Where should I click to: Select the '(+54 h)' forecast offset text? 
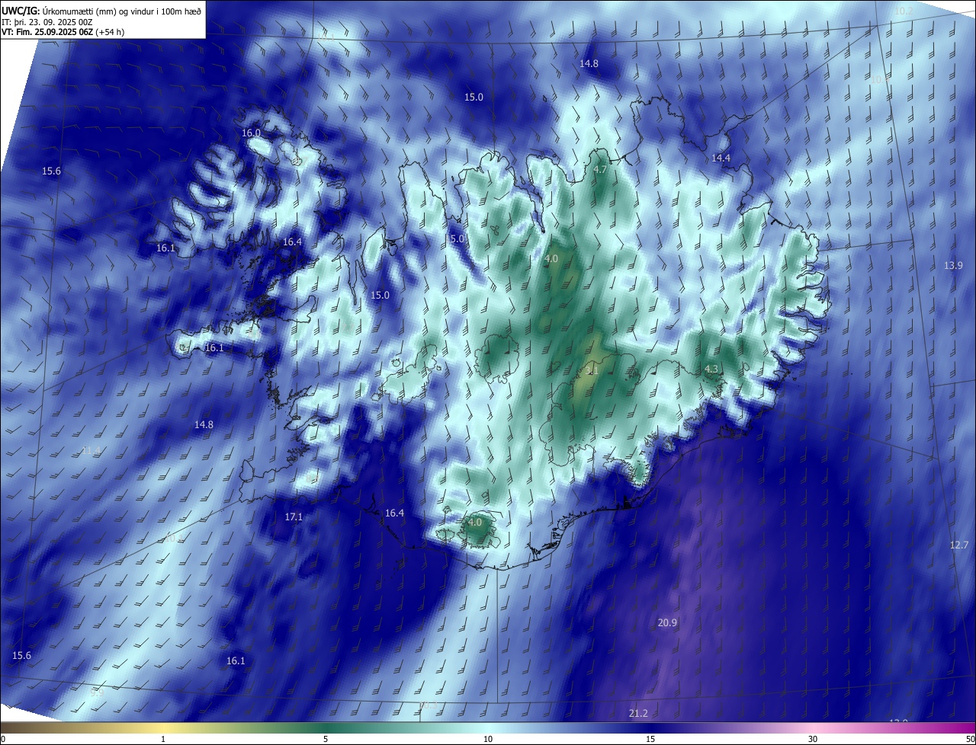pos(111,32)
